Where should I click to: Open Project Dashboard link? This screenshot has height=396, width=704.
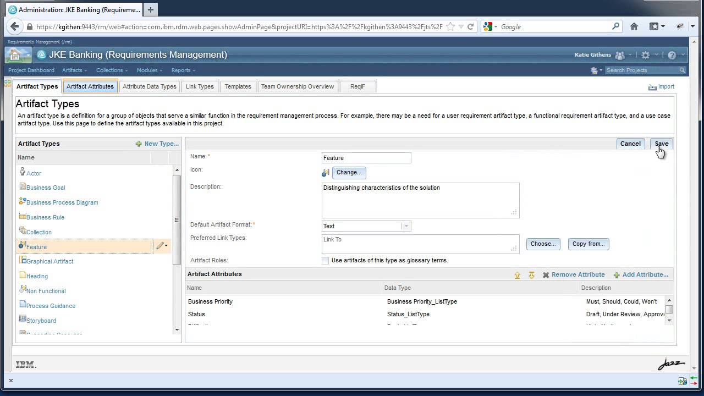tap(31, 70)
